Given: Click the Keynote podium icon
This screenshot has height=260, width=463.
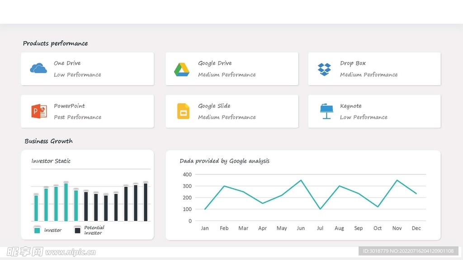Looking at the screenshot, I should click(326, 111).
